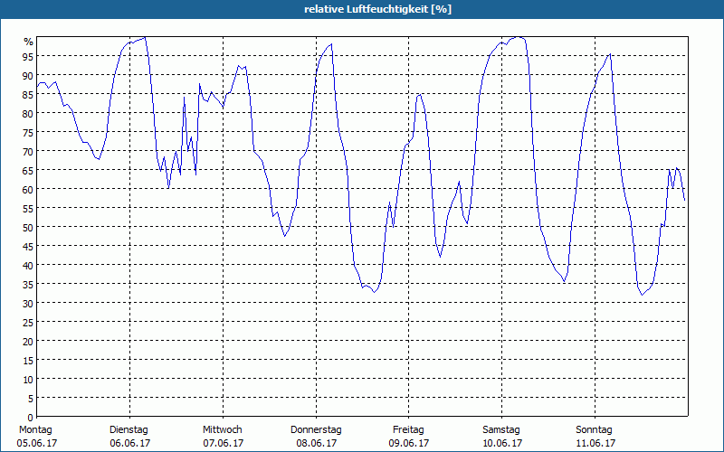Select the Freitag day label
The image size is (724, 452).
[408, 429]
